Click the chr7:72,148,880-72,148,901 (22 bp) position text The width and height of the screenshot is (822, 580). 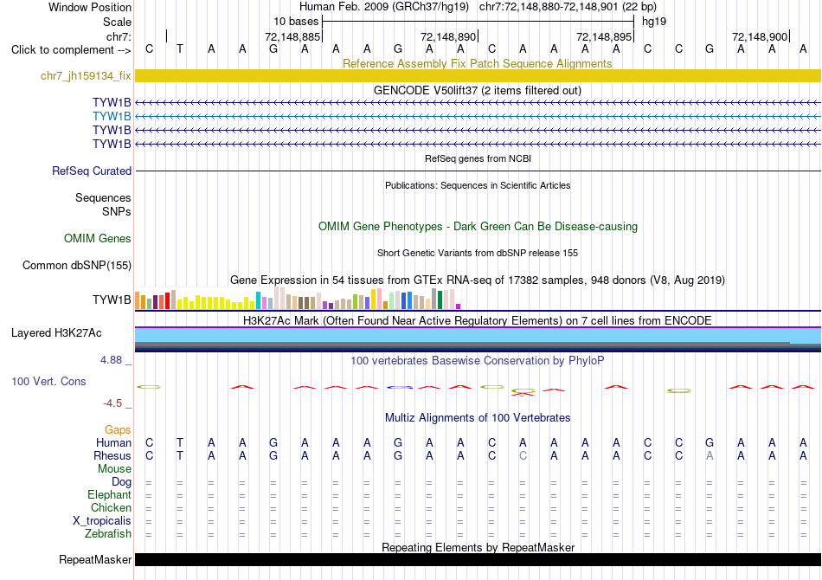[x=568, y=7]
